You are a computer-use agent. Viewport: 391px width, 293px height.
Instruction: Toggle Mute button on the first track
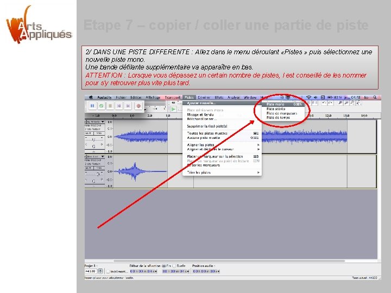coord(89,133)
